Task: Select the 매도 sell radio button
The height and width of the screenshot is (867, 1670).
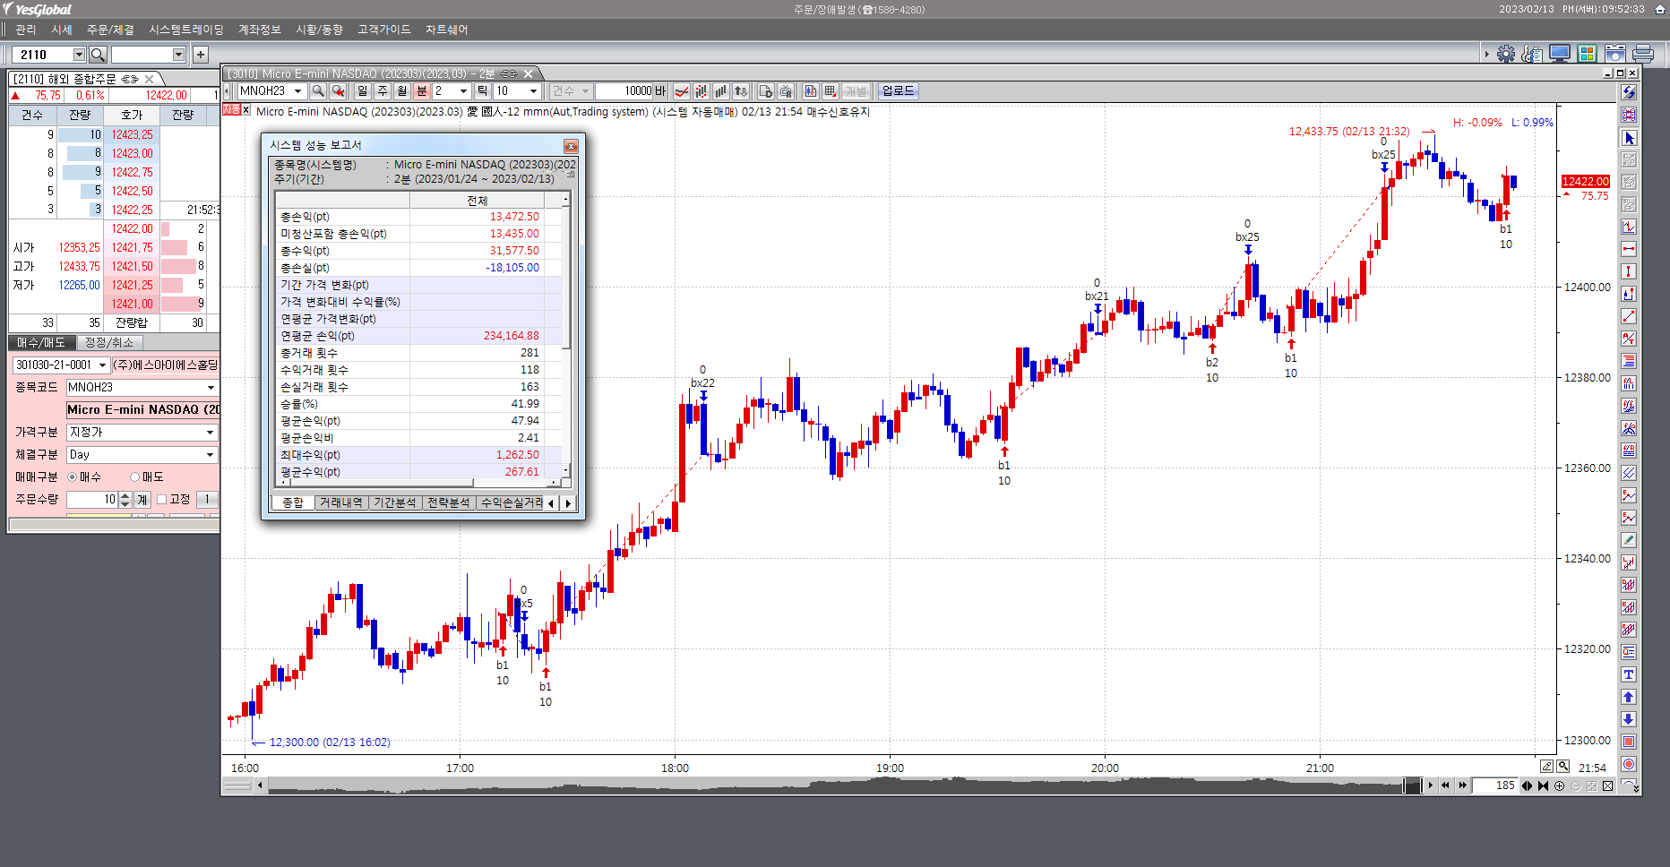Action: click(135, 477)
